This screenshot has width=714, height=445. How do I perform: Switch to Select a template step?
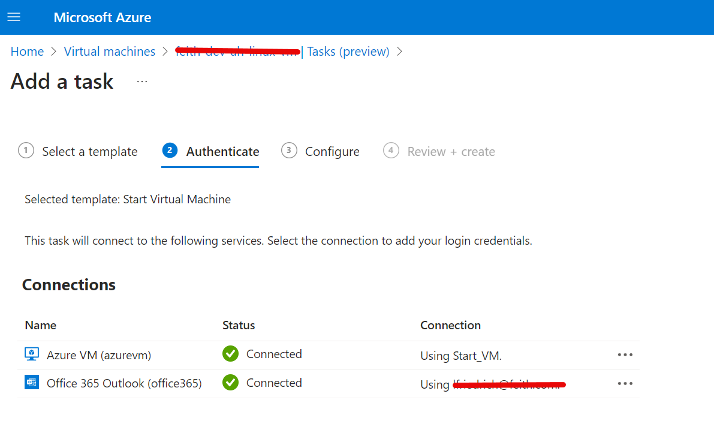point(78,151)
